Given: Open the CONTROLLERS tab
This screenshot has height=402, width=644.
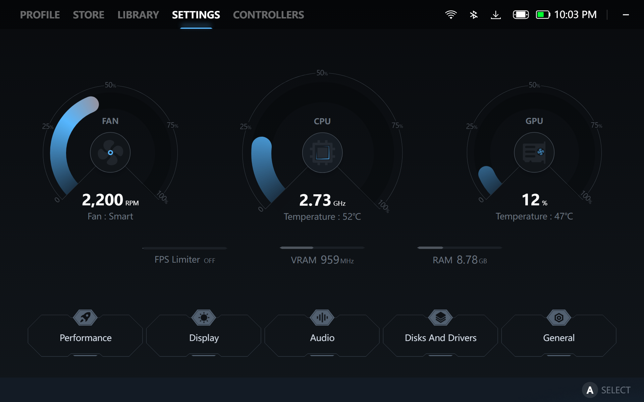Looking at the screenshot, I should point(268,15).
